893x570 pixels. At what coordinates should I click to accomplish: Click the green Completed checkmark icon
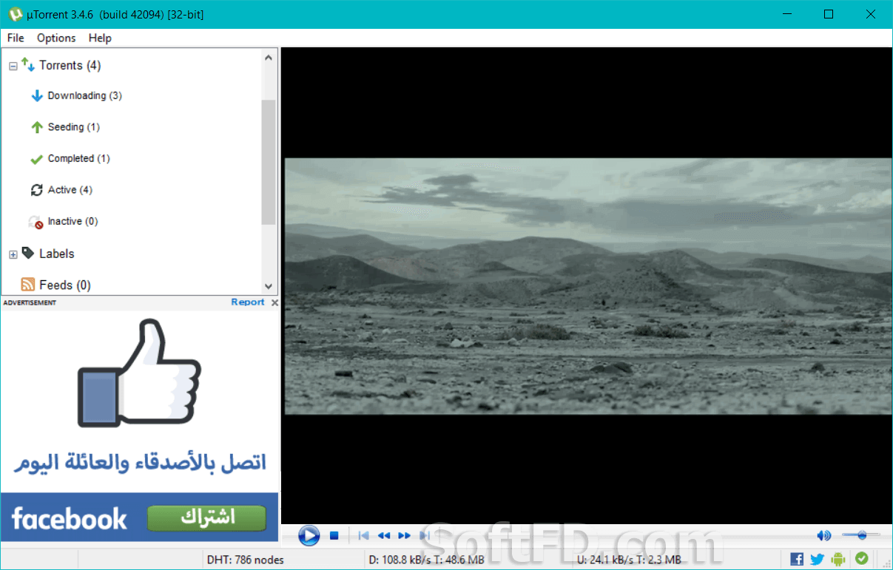(x=36, y=159)
